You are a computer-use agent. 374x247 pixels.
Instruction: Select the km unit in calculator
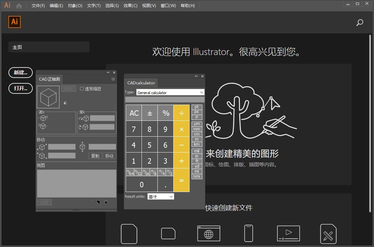197,144
